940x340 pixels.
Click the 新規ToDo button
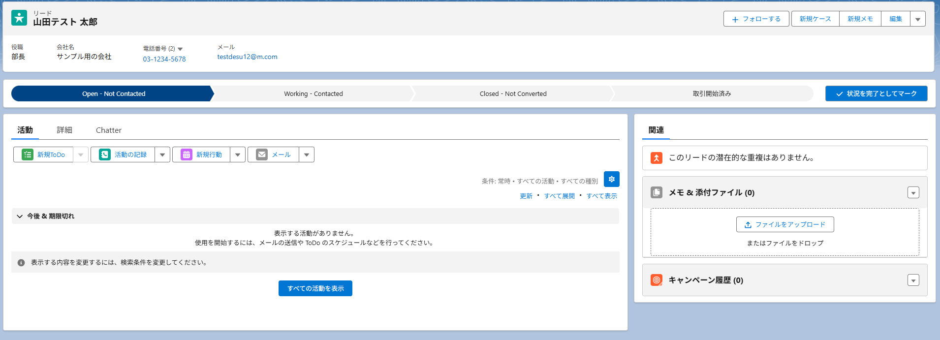click(x=43, y=155)
